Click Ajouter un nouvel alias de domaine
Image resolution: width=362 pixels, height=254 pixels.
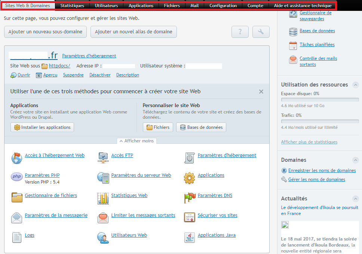(x=134, y=32)
